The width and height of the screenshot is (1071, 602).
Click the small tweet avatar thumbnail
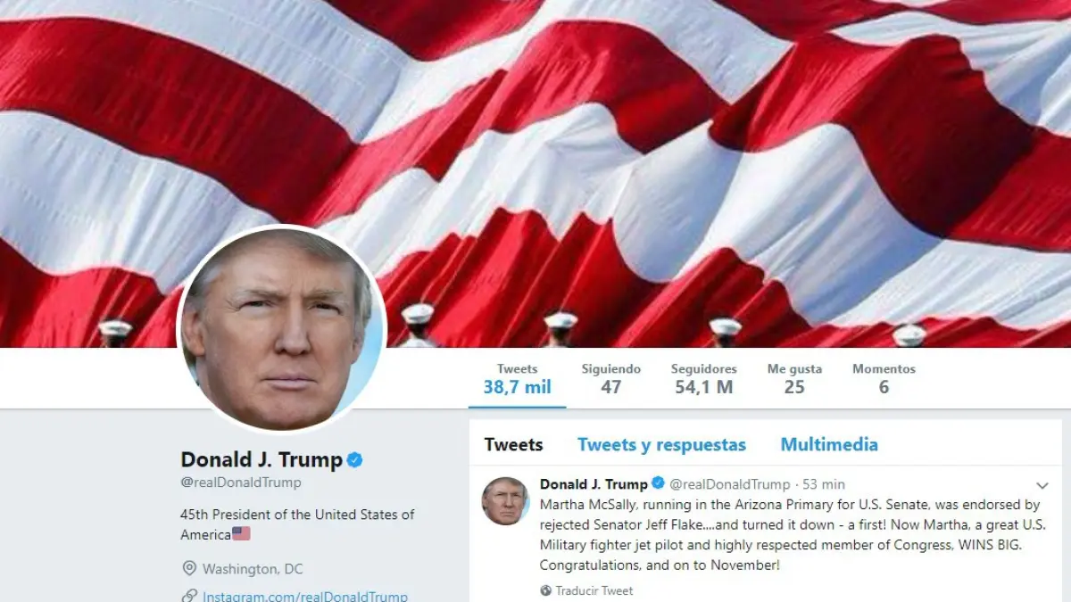[x=506, y=500]
